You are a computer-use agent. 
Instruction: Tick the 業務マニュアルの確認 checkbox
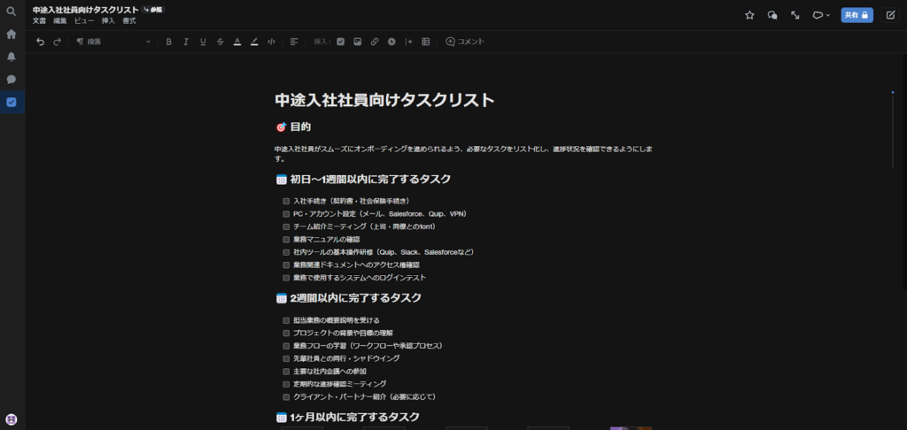pyautogui.click(x=285, y=240)
